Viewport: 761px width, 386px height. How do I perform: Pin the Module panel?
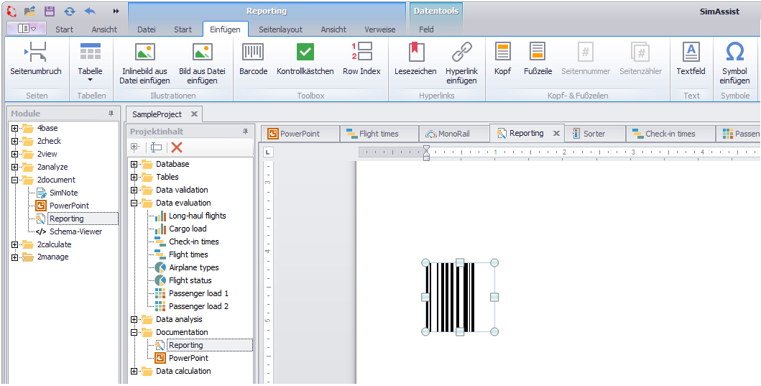click(x=111, y=114)
